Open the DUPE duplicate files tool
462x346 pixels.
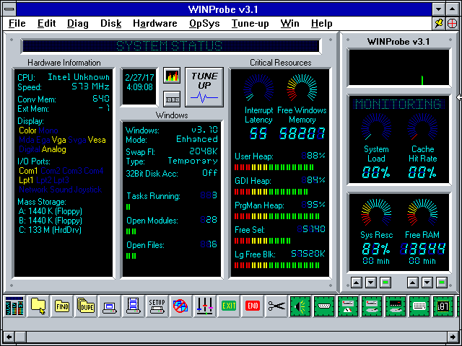86,306
